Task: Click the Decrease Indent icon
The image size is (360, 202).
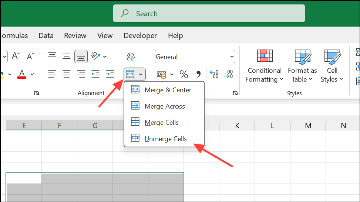Action: [95, 74]
